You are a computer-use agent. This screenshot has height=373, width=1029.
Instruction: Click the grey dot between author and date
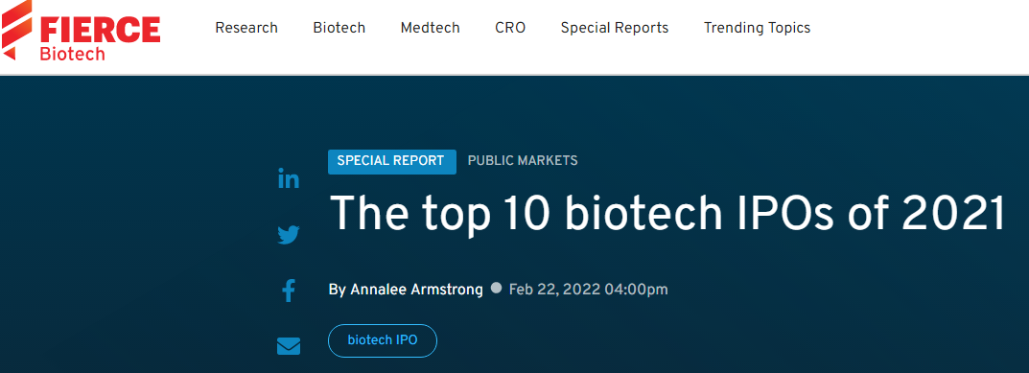(x=496, y=288)
